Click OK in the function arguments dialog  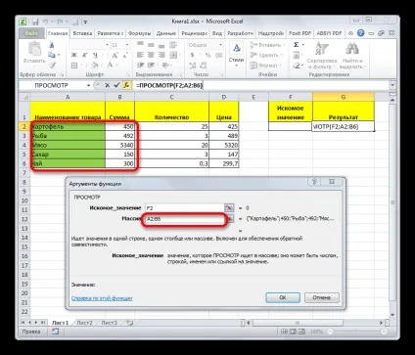coord(283,297)
